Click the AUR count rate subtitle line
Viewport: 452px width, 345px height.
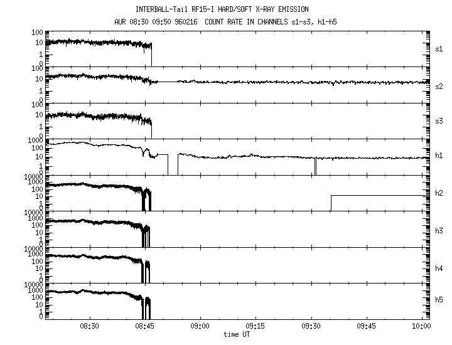point(222,21)
